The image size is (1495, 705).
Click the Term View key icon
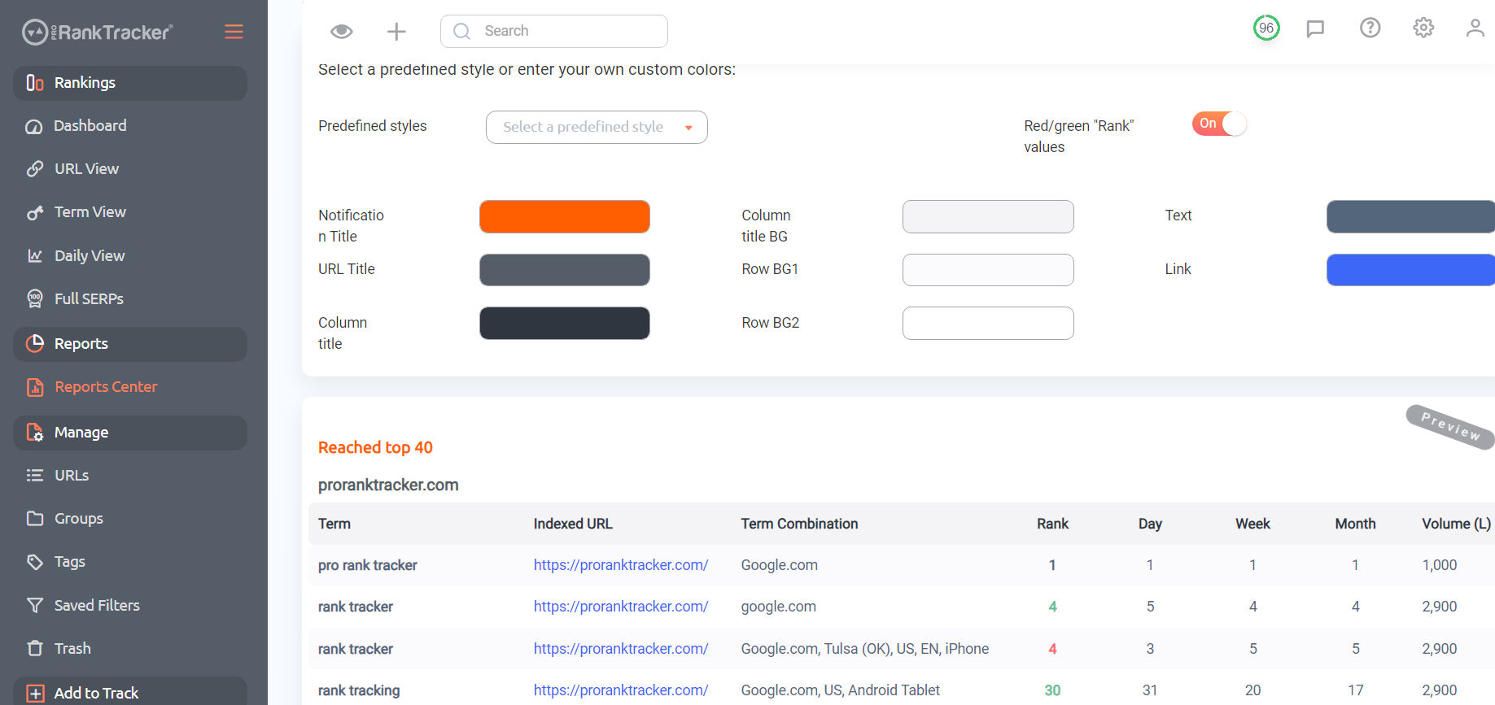(x=34, y=212)
